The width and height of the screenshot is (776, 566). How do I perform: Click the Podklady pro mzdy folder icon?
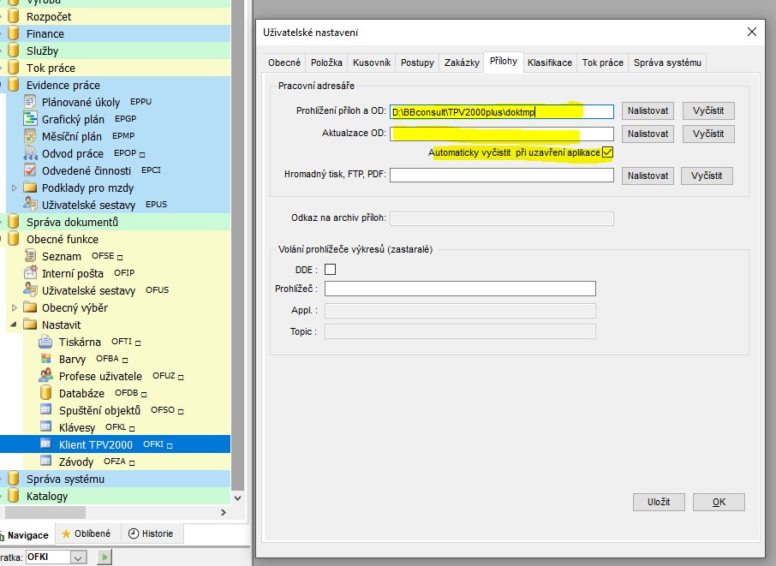click(30, 188)
